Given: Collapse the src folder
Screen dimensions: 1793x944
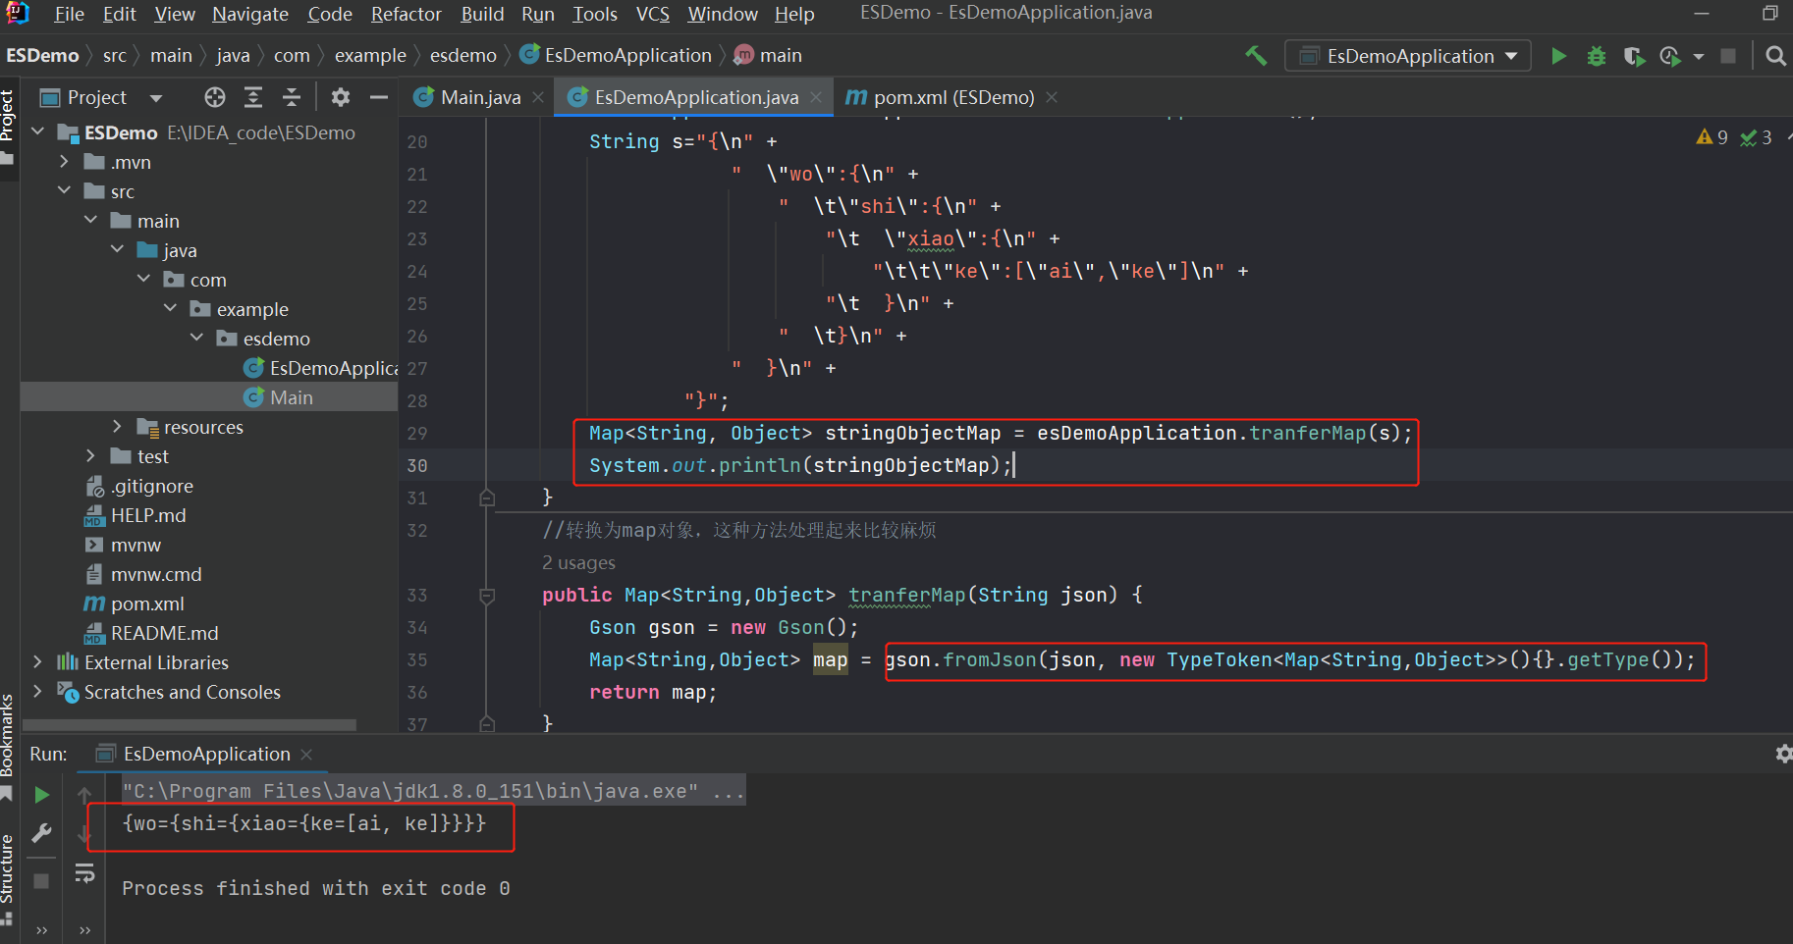Looking at the screenshot, I should (x=64, y=190).
